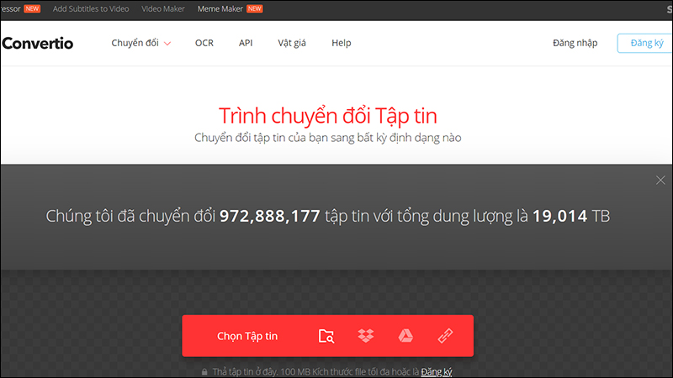Click the 972,888,177 files converted number
673x378 pixels.
[269, 216]
